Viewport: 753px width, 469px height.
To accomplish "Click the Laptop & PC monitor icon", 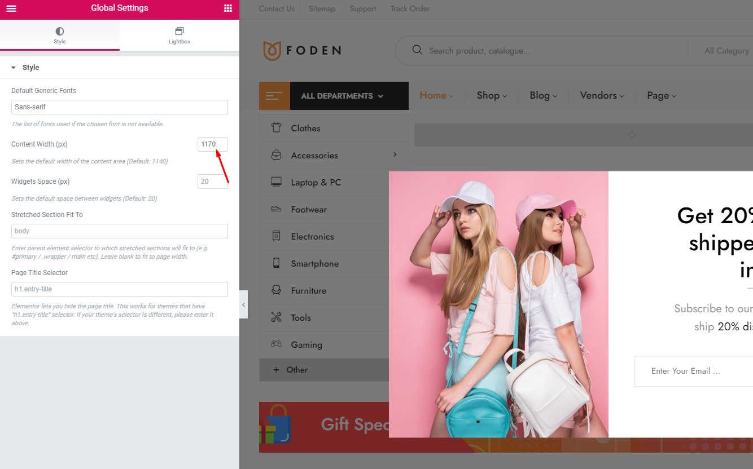I will tap(276, 182).
